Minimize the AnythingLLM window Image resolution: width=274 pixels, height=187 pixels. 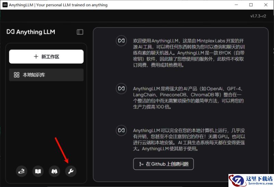(236, 5)
